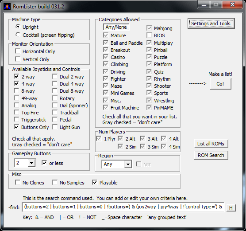
Task: Toggle the Fighter category checkbox
Action: [x=106, y=78]
